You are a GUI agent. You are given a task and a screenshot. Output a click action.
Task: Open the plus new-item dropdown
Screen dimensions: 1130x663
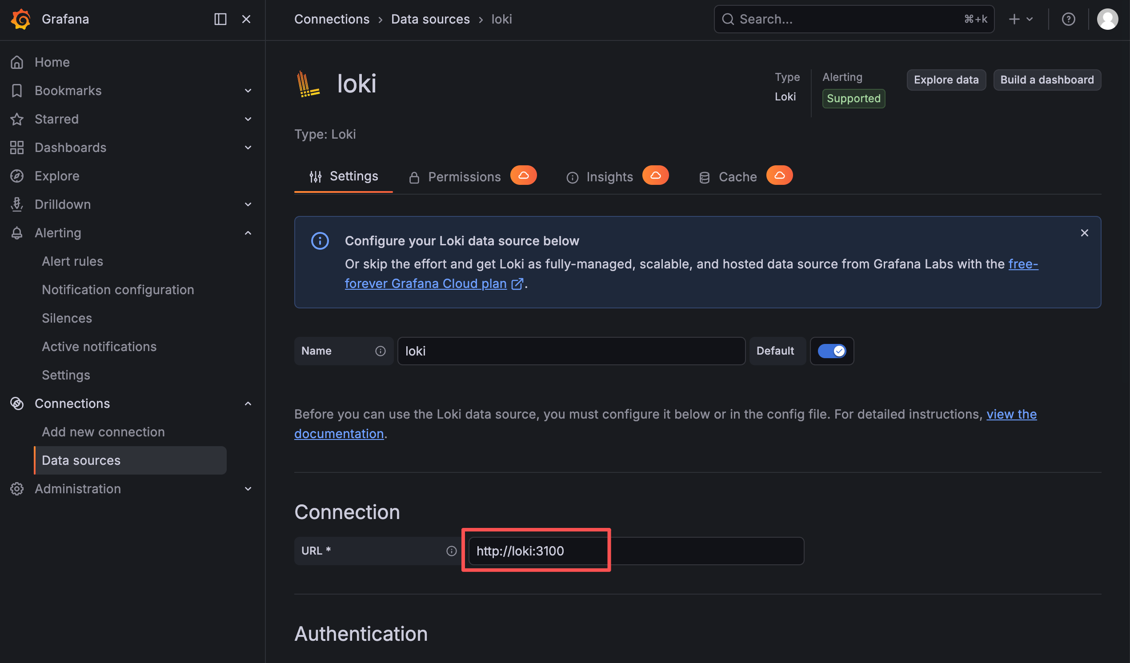pos(1020,19)
